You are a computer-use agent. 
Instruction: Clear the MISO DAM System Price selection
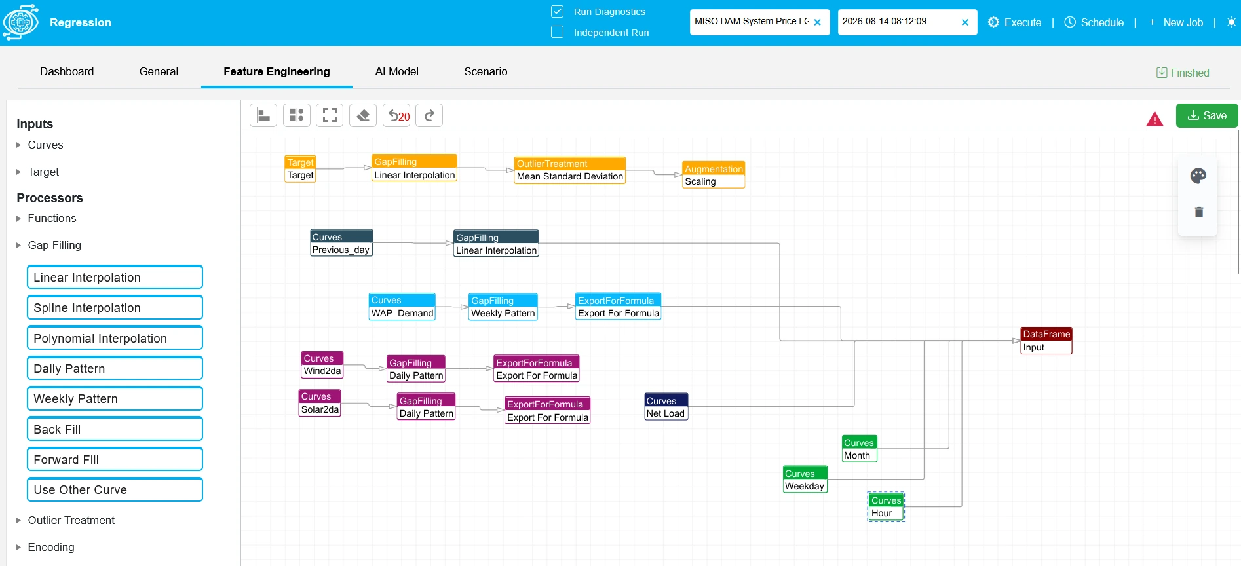(x=818, y=22)
